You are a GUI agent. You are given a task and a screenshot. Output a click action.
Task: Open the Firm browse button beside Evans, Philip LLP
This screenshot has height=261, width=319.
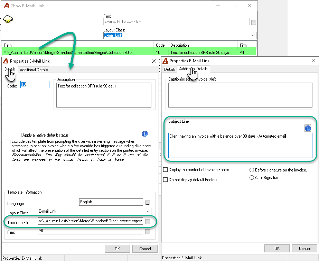point(253,22)
